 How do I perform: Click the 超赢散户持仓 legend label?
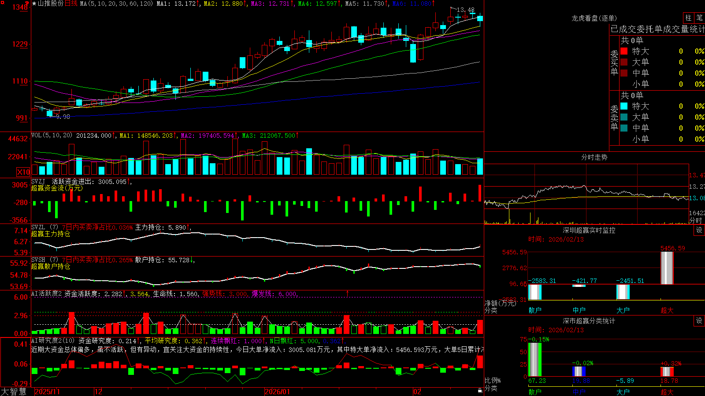pos(51,266)
